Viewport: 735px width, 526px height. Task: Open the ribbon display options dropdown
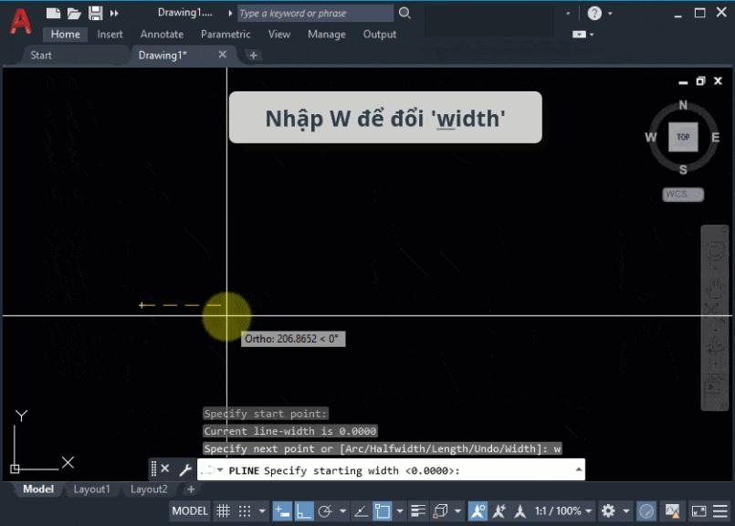point(583,34)
